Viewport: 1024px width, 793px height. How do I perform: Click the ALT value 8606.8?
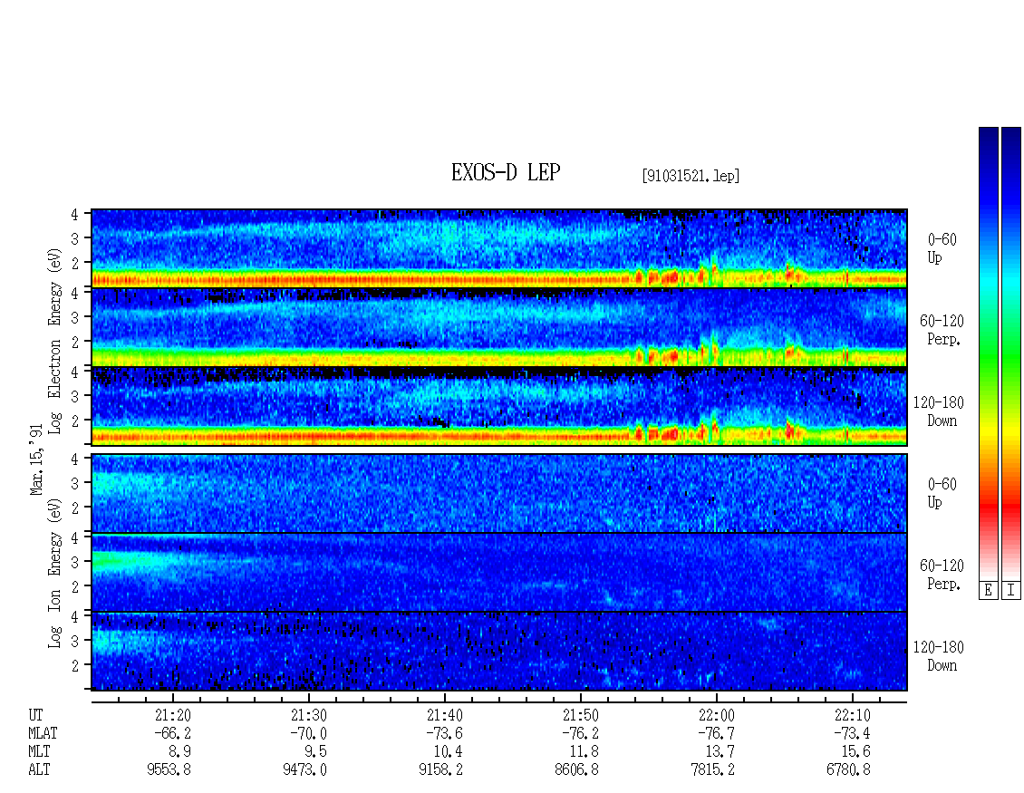pyautogui.click(x=576, y=770)
